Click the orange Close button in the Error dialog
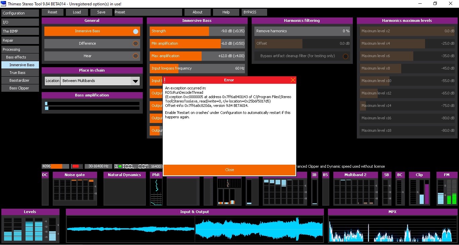Screen dimensions: 459x245 pos(229,170)
